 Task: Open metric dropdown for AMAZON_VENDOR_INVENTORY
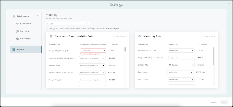click(92, 58)
